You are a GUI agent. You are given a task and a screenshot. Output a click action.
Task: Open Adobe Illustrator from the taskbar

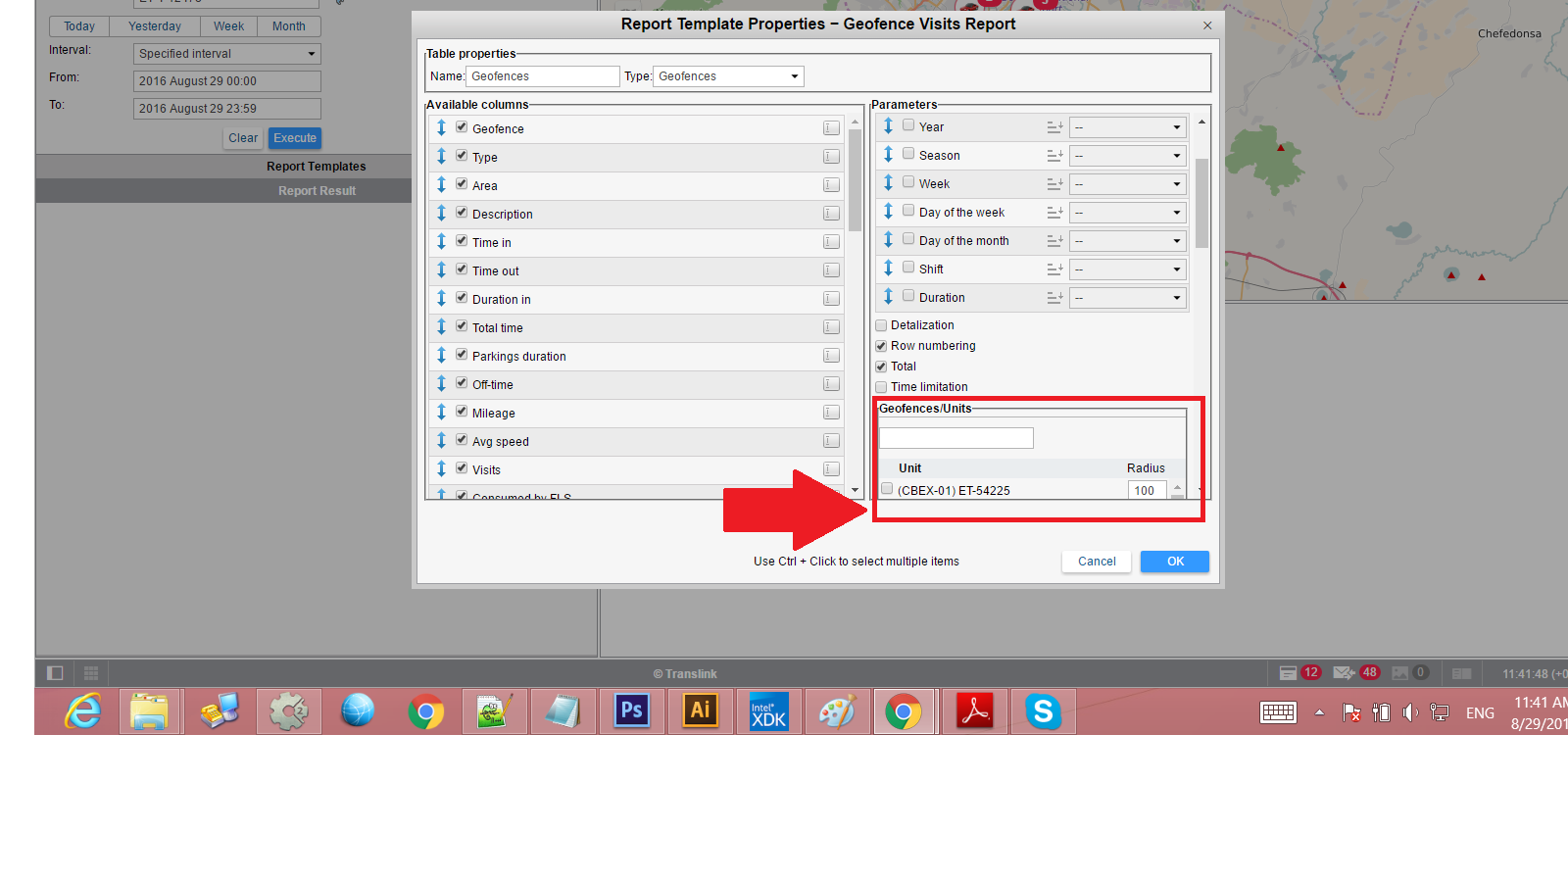tap(701, 710)
